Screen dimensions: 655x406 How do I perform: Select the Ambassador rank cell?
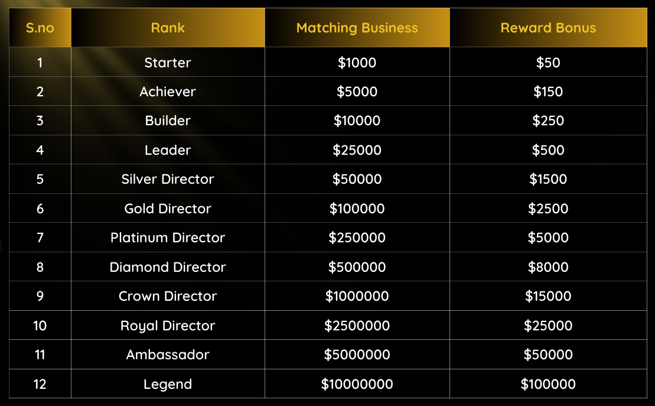tap(168, 355)
